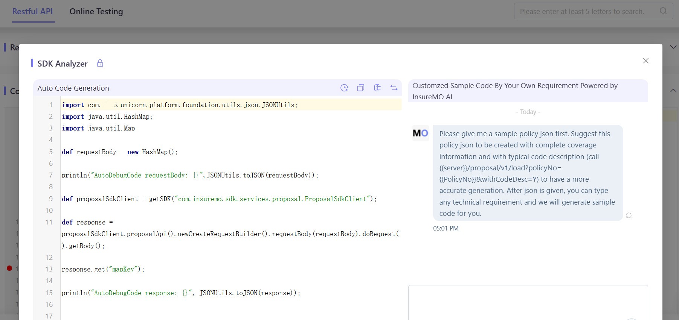Screen dimensions: 679x320
Task: Click code line 2 import java.util.HashMap
Action: pos(107,117)
